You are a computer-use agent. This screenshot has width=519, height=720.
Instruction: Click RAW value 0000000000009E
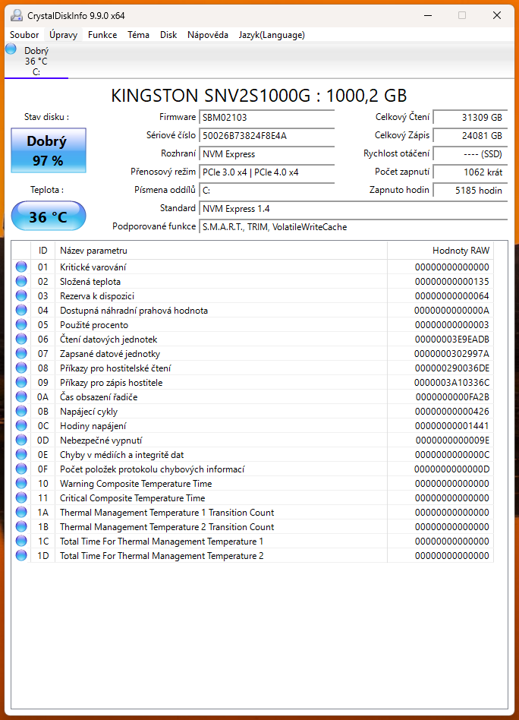tap(452, 441)
